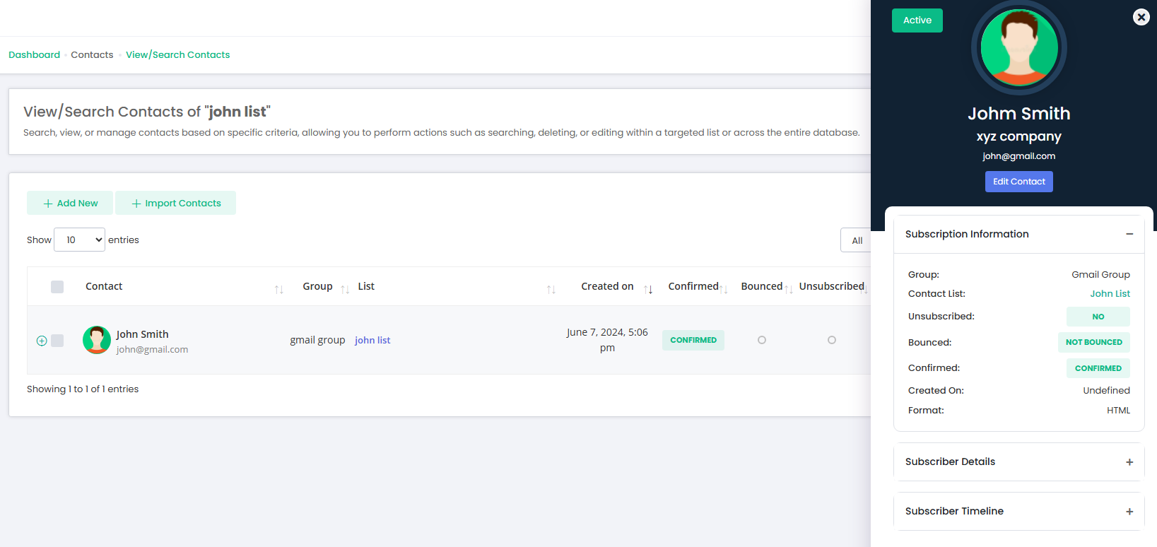Click the NO unsubscribed badge in panel
The image size is (1157, 547).
(1098, 317)
